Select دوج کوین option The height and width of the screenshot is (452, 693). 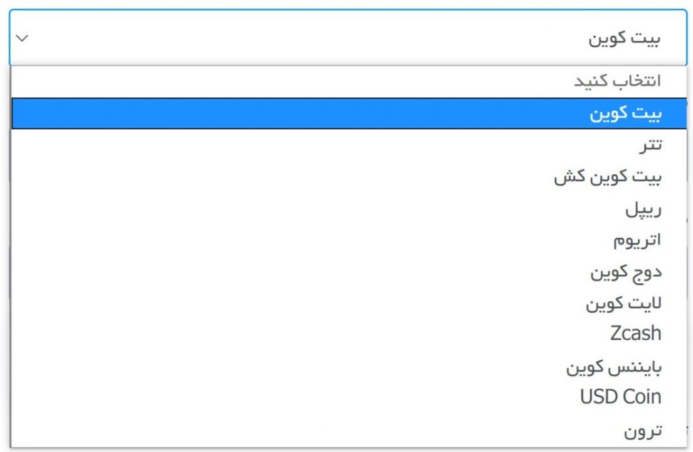pyautogui.click(x=349, y=272)
